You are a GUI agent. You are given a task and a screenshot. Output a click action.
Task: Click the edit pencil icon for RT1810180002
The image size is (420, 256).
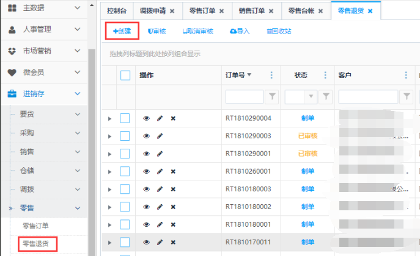[160, 207]
